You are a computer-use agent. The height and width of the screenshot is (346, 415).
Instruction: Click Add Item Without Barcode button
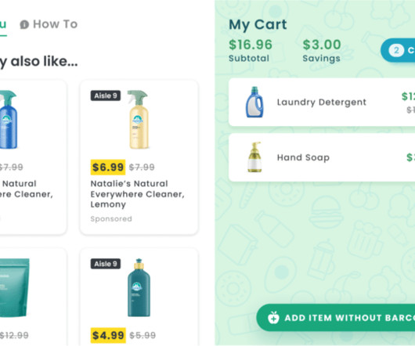pos(336,318)
